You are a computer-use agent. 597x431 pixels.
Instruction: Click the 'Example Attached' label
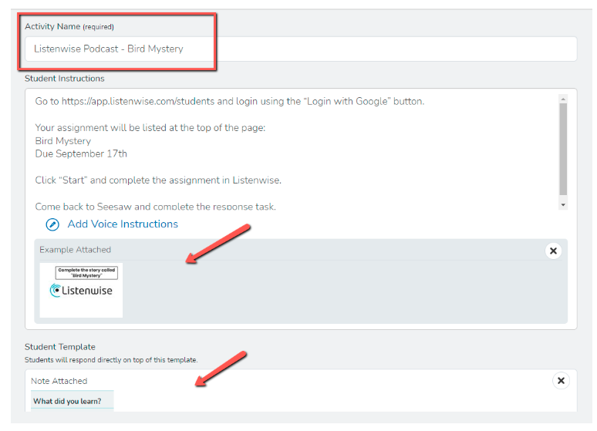tap(75, 250)
